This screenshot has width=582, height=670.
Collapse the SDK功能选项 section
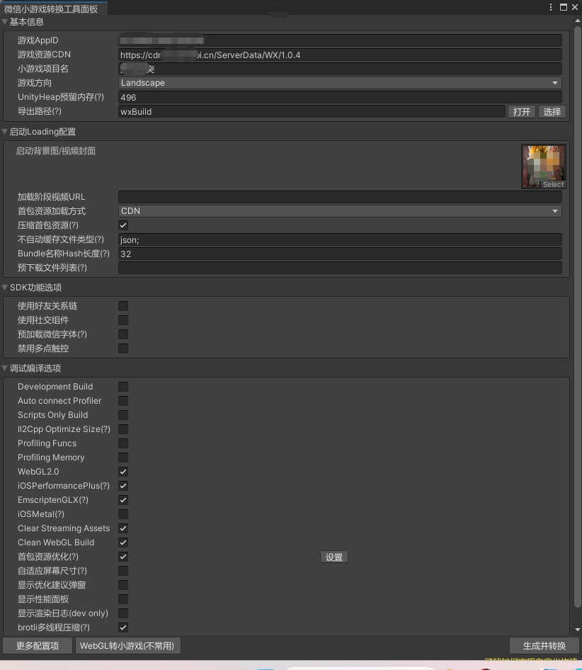(6, 288)
